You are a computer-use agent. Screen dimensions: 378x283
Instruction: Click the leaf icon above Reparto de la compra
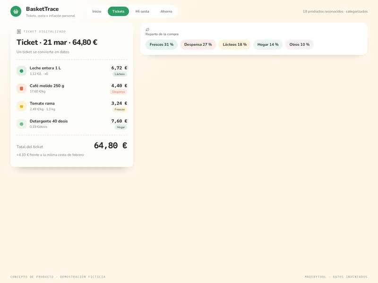point(147,30)
